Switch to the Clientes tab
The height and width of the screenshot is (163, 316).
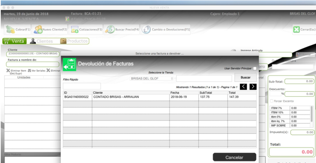pos(41,41)
